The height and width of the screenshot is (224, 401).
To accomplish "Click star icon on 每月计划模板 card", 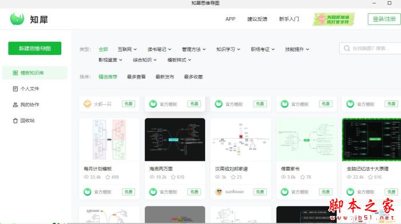I will (x=108, y=177).
